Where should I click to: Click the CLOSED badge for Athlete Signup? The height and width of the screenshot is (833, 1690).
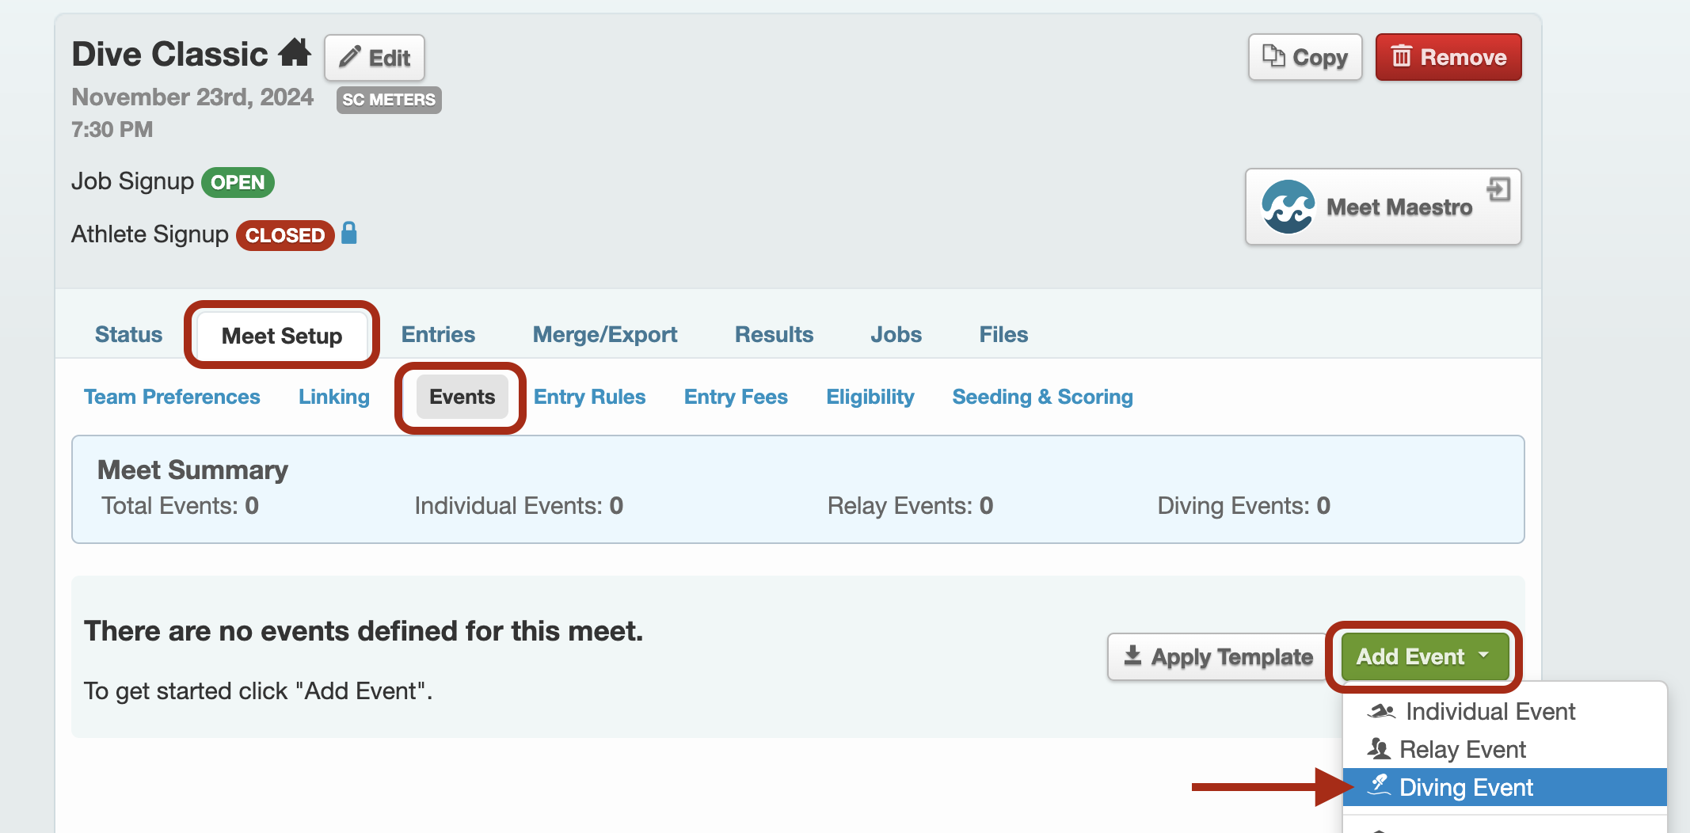[285, 235]
